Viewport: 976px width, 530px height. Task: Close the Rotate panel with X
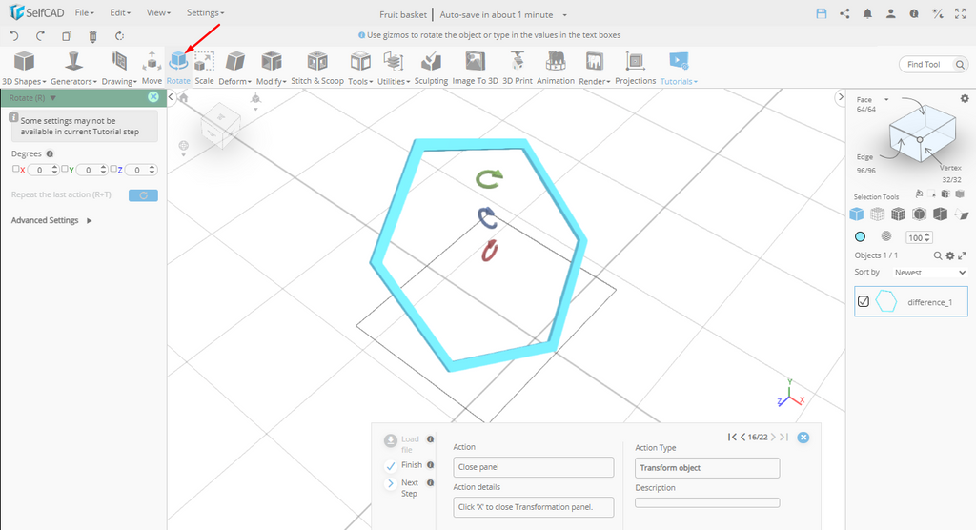153,97
